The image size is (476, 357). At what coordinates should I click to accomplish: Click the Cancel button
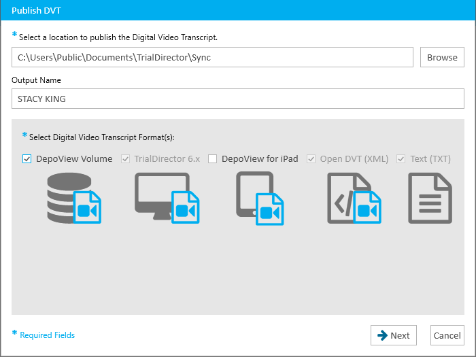click(x=447, y=335)
